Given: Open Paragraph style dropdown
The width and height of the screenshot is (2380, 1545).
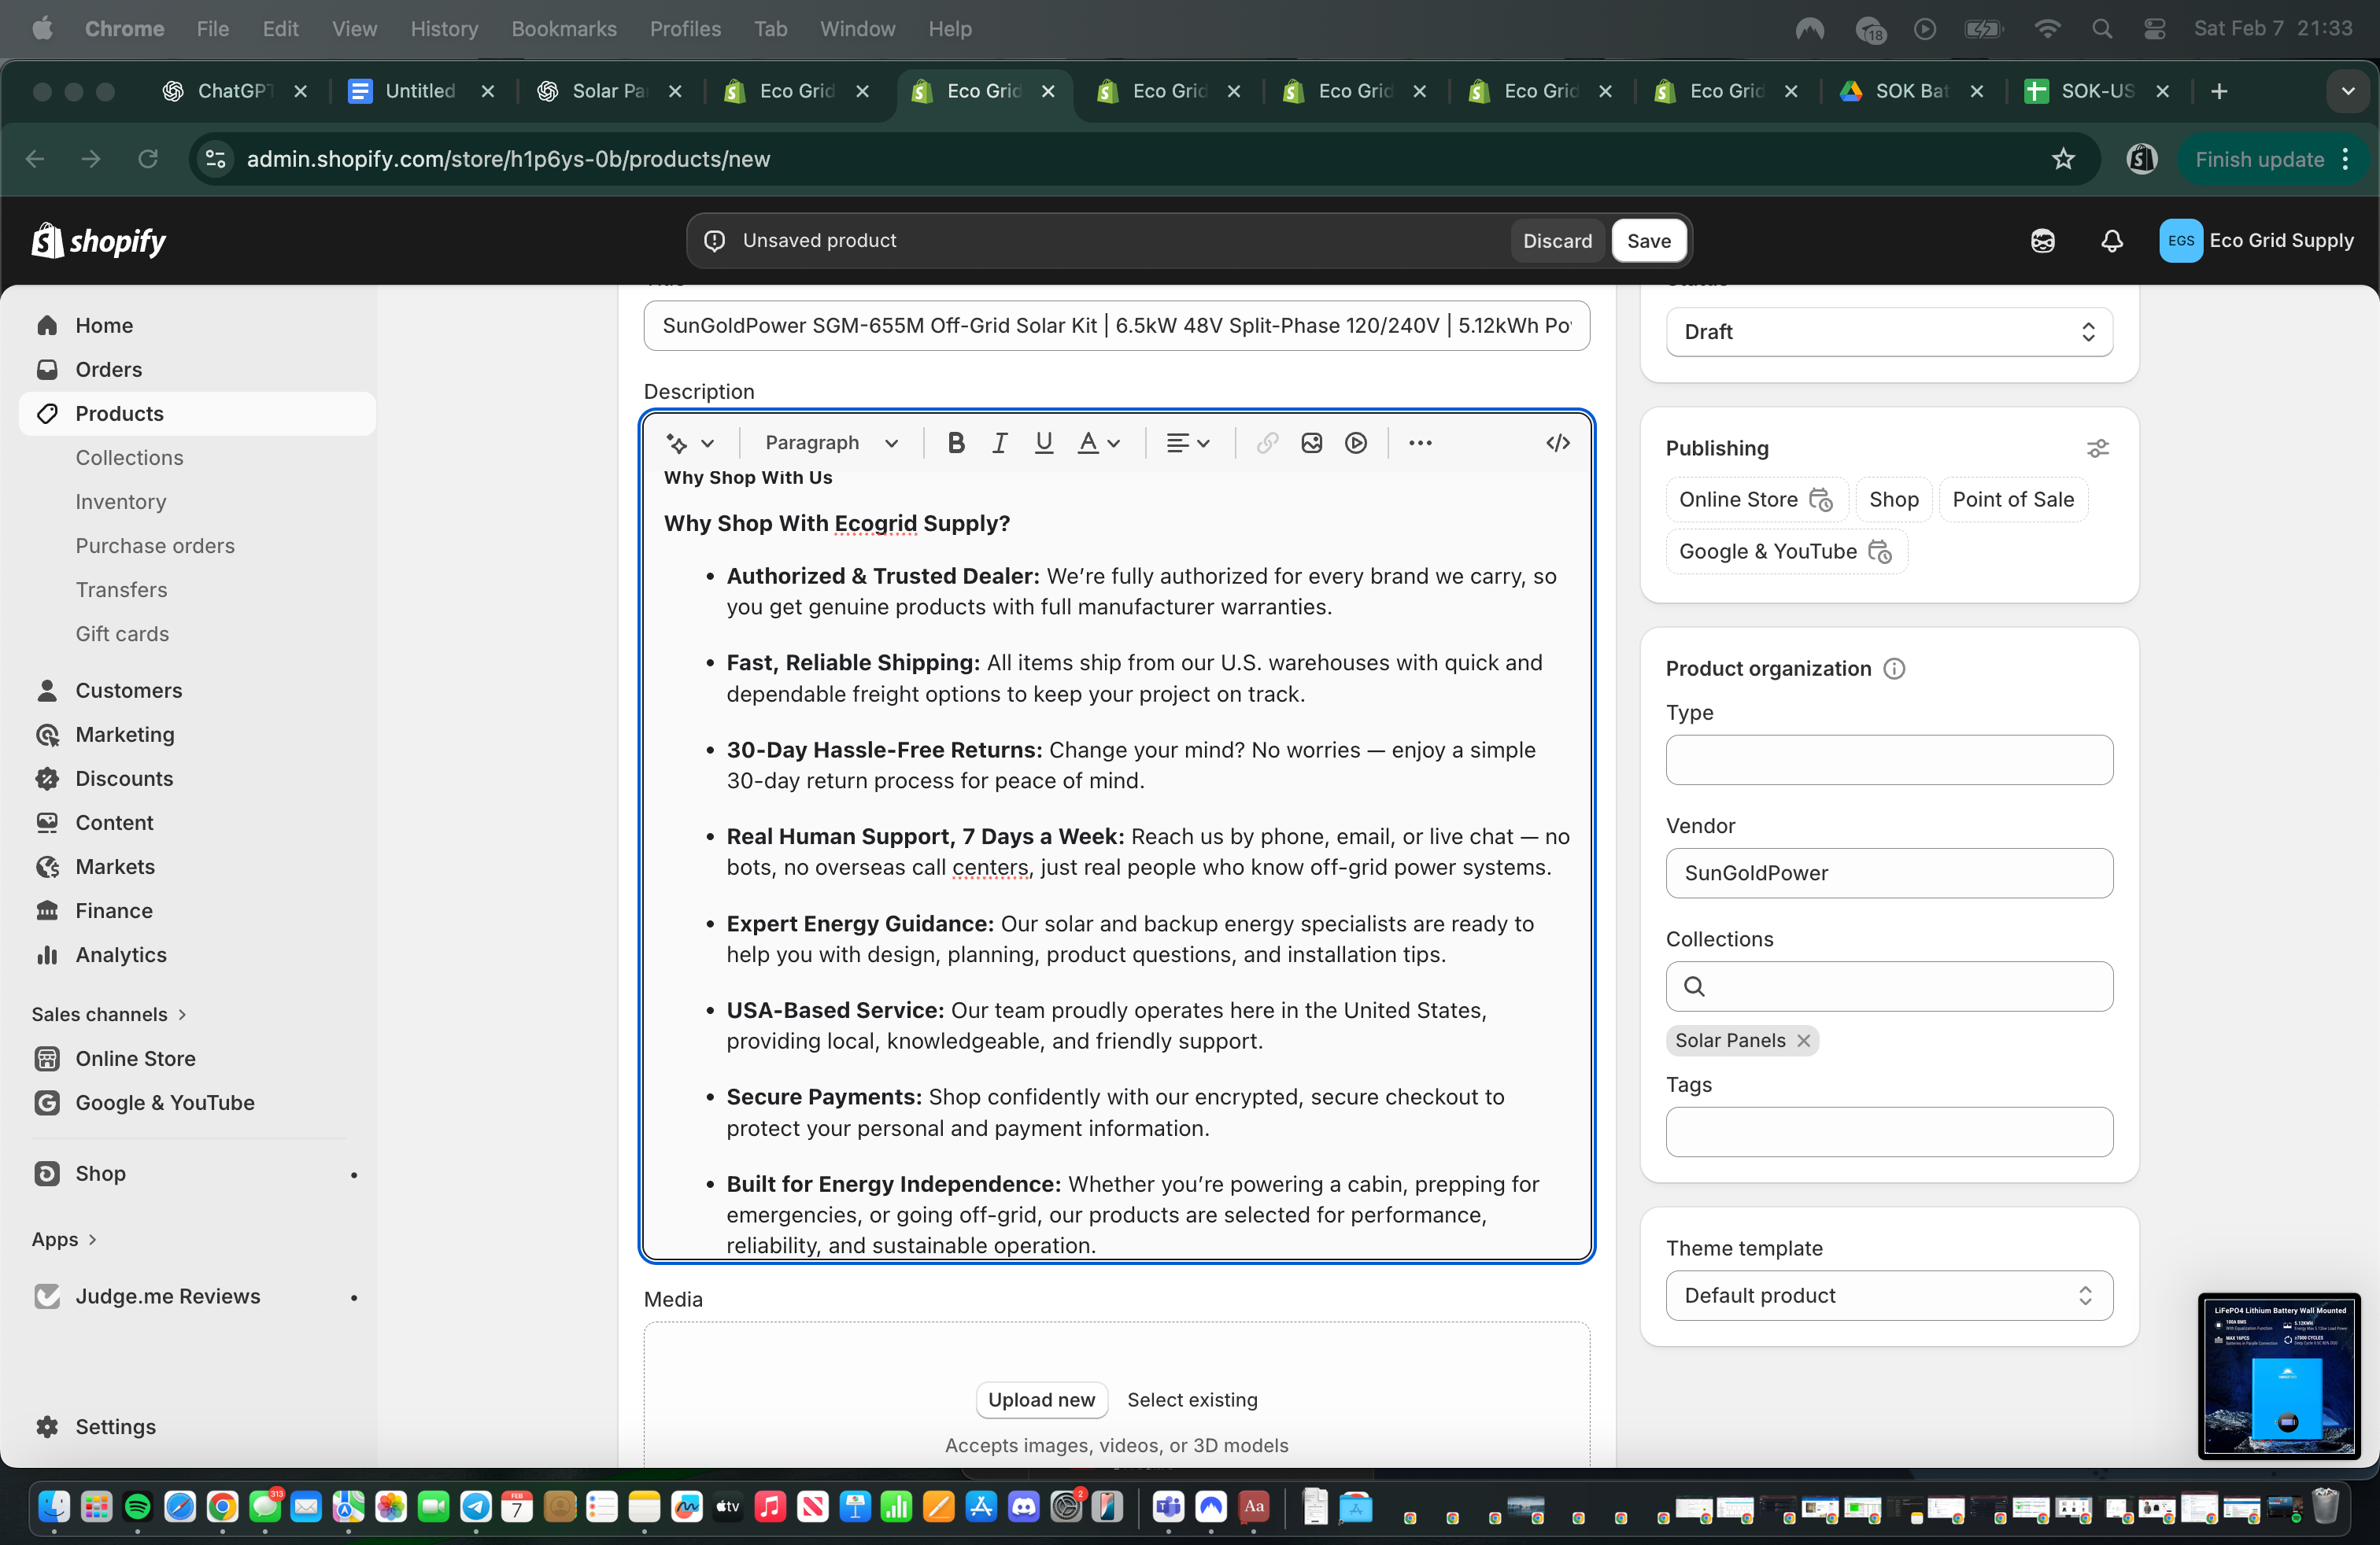Looking at the screenshot, I should coord(831,443).
